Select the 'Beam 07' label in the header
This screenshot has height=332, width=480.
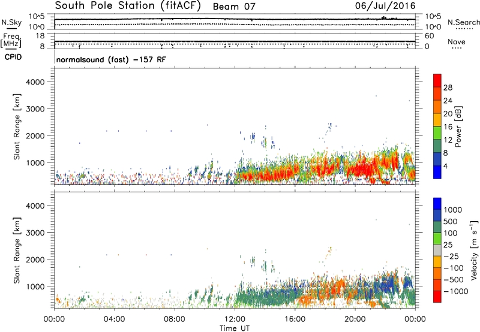click(x=234, y=7)
